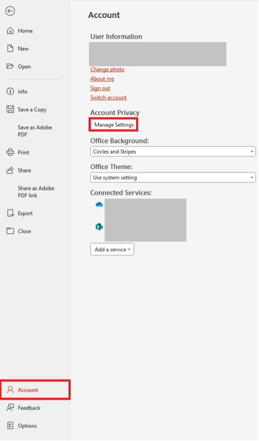259x441 pixels.
Task: Open the About me link
Action: (x=102, y=79)
